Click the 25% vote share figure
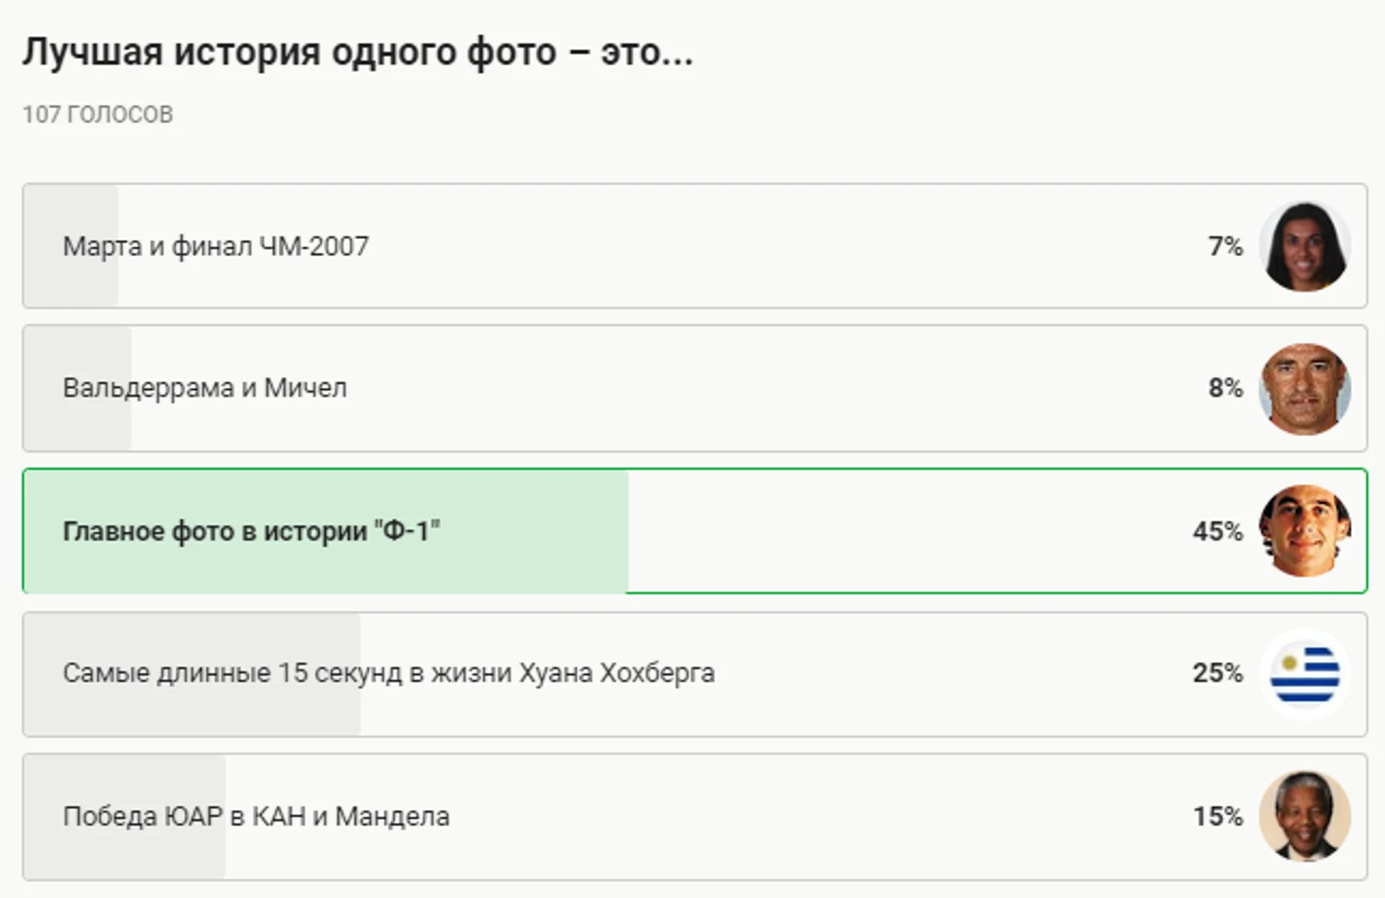The height and width of the screenshot is (898, 1385). 1217,673
